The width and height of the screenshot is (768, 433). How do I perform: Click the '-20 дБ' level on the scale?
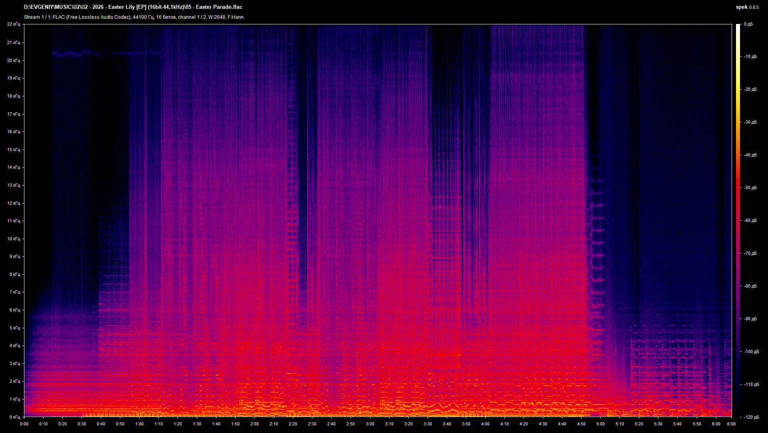pos(750,90)
